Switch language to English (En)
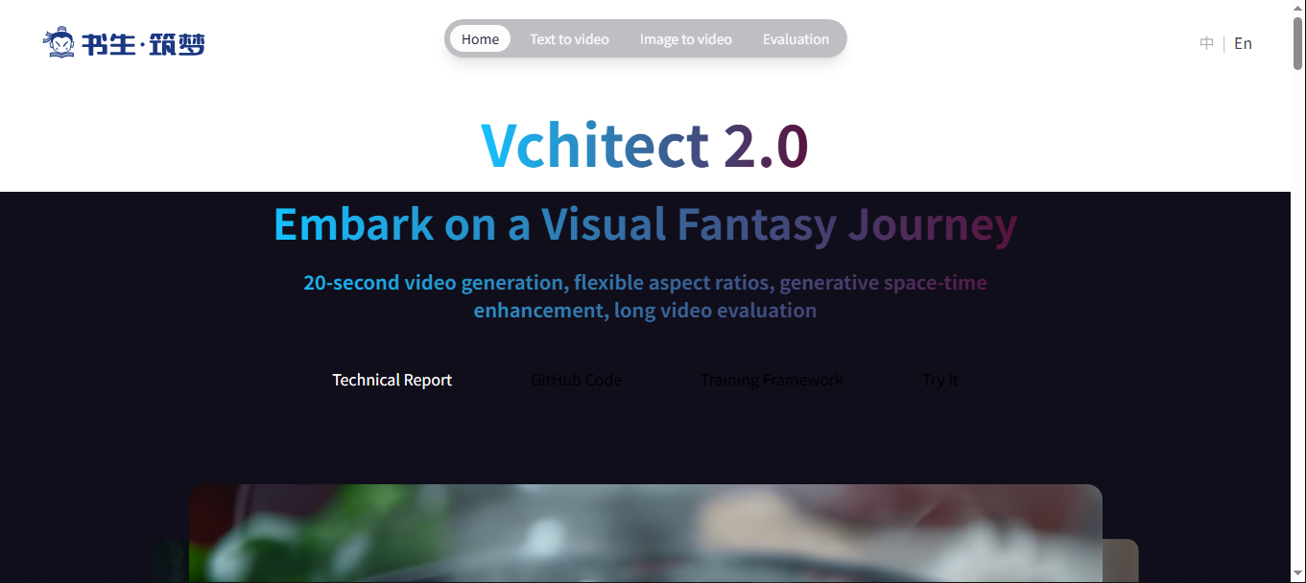The height and width of the screenshot is (583, 1306). [x=1243, y=43]
